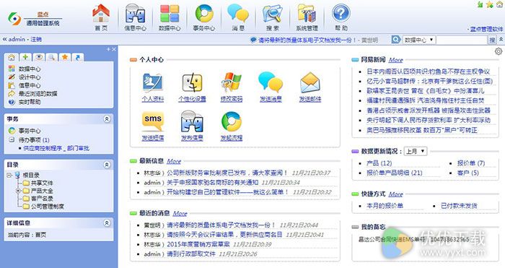Select the 共享文件 folder
This screenshot has height=268, width=505.
point(42,183)
